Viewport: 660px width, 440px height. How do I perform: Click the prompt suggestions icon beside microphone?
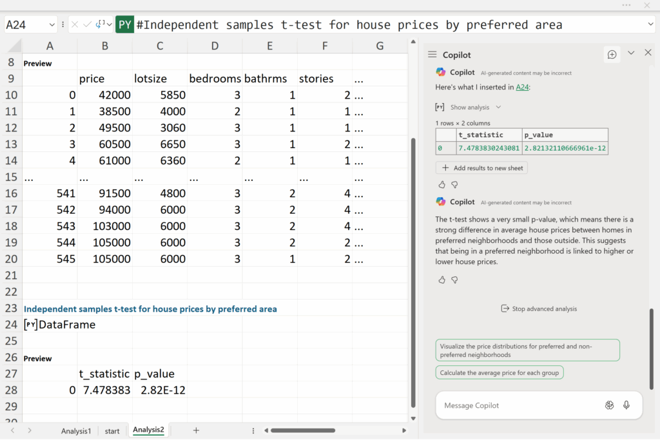click(609, 405)
